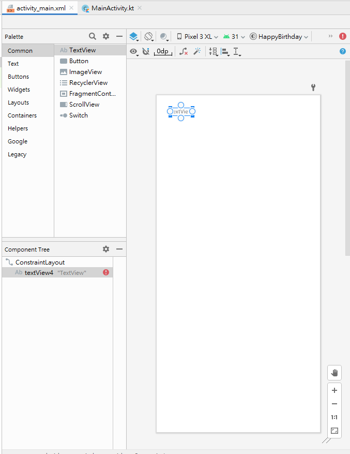Select Buttons palette category

click(28, 77)
